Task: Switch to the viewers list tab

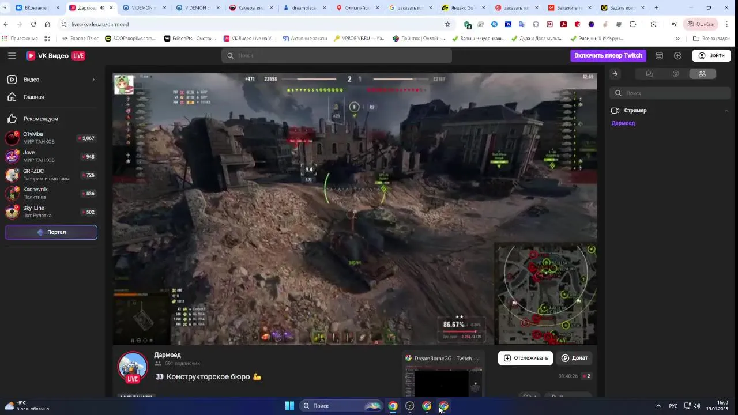Action: [x=702, y=74]
